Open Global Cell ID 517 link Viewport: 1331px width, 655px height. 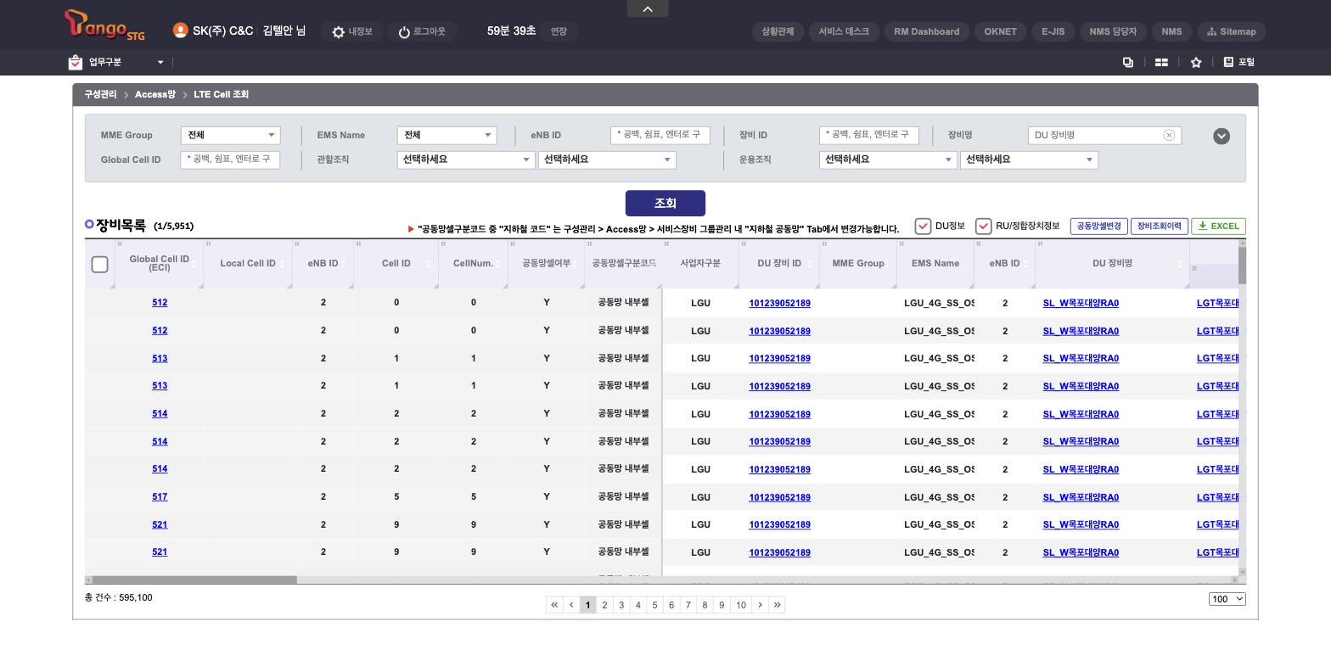coord(160,496)
